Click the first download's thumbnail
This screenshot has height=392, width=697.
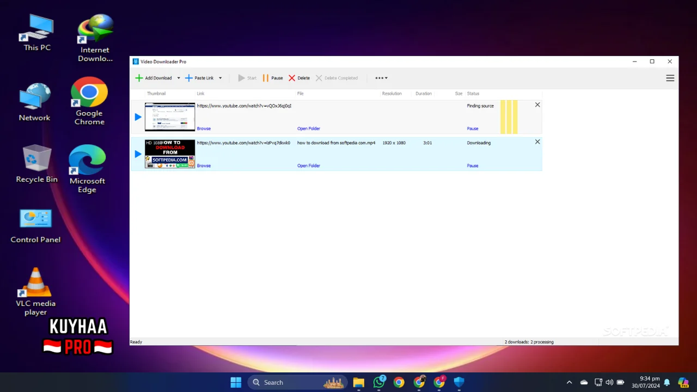[x=170, y=117]
